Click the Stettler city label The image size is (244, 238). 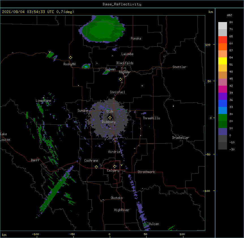pyautogui.click(x=179, y=67)
